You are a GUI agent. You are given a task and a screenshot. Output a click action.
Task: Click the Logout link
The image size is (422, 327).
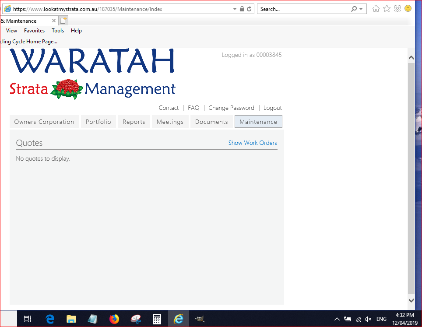pos(273,108)
